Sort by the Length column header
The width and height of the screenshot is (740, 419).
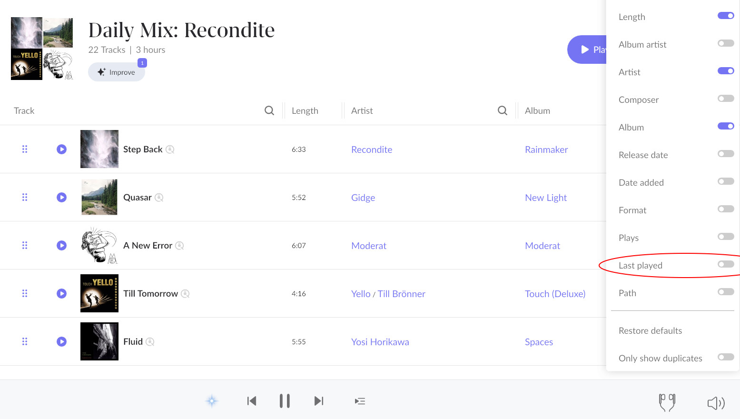[305, 110]
